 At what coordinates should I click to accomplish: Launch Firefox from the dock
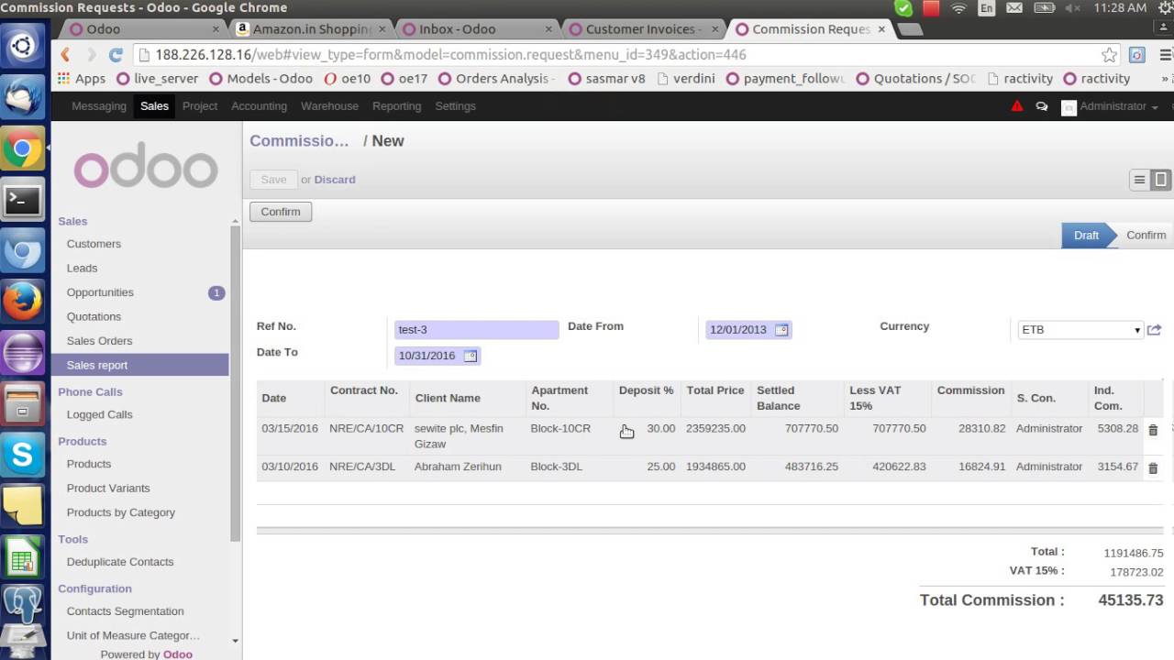click(x=23, y=302)
